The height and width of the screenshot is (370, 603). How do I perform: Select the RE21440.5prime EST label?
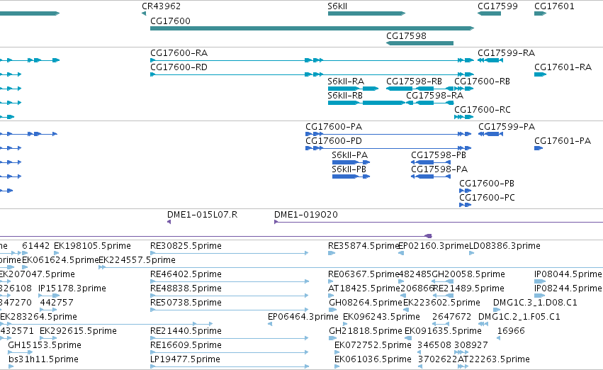[x=186, y=331]
